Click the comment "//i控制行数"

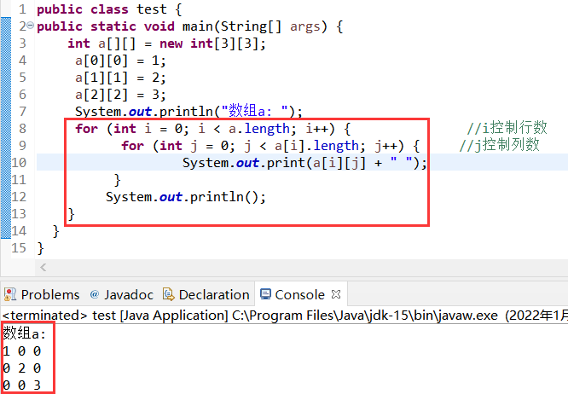click(x=507, y=128)
